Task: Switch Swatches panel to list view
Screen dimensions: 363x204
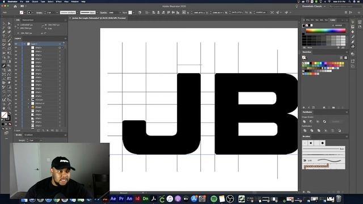Action: (341, 58)
